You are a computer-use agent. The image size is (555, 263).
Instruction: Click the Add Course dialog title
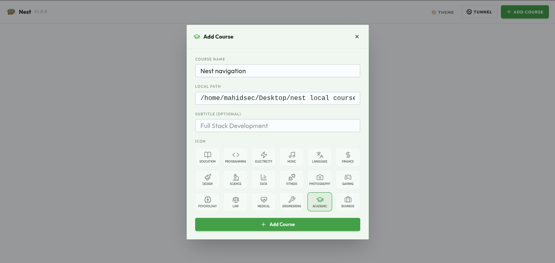tap(218, 37)
